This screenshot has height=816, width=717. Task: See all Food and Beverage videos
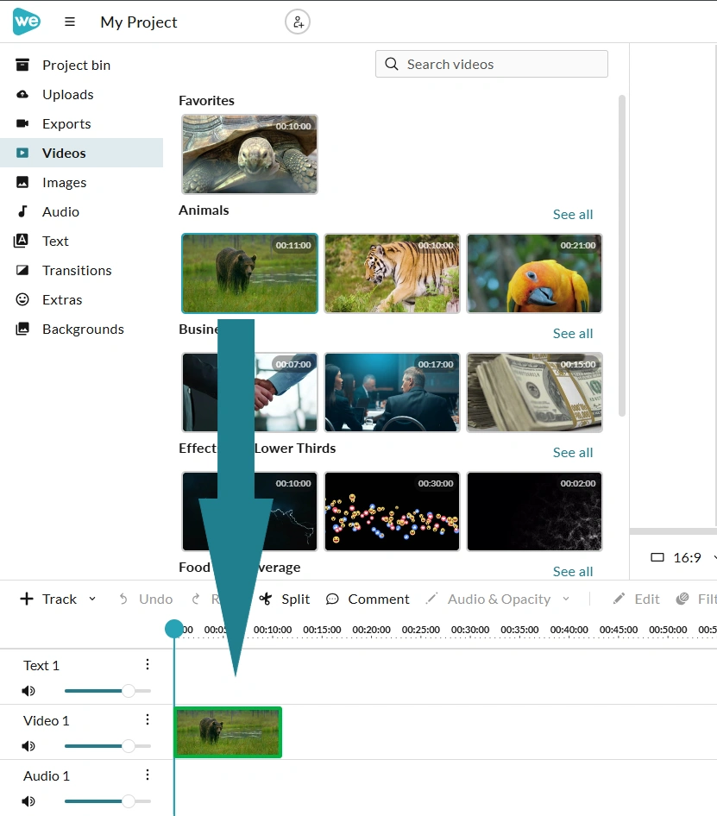tap(573, 571)
